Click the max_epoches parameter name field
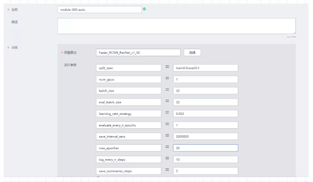Viewport: 313px width, 182px height. [x=128, y=148]
